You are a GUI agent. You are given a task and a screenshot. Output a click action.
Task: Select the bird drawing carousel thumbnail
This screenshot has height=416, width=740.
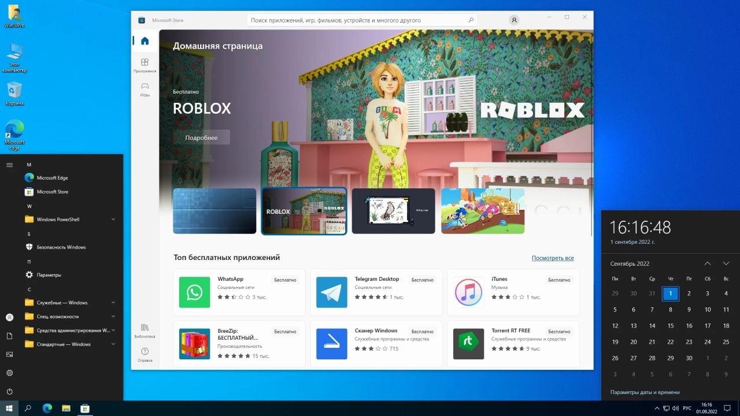tap(393, 211)
